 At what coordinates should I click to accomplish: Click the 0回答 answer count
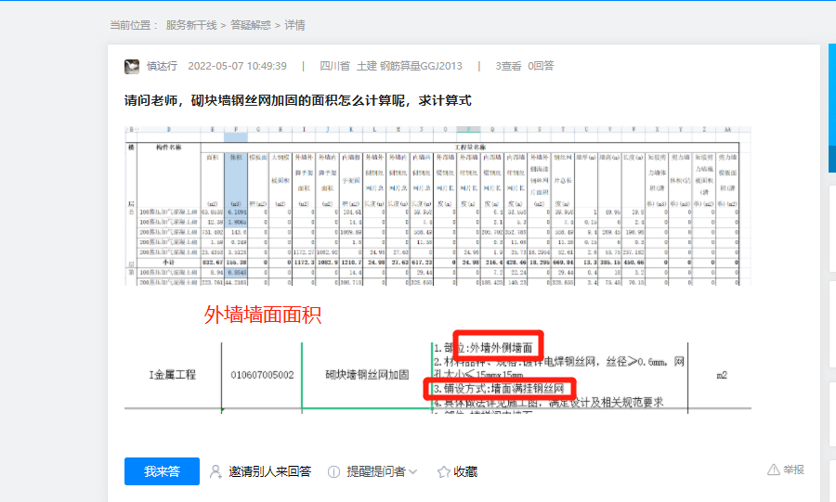coord(541,66)
